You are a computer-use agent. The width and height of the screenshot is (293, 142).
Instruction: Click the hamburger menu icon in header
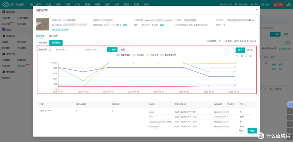[31, 5]
